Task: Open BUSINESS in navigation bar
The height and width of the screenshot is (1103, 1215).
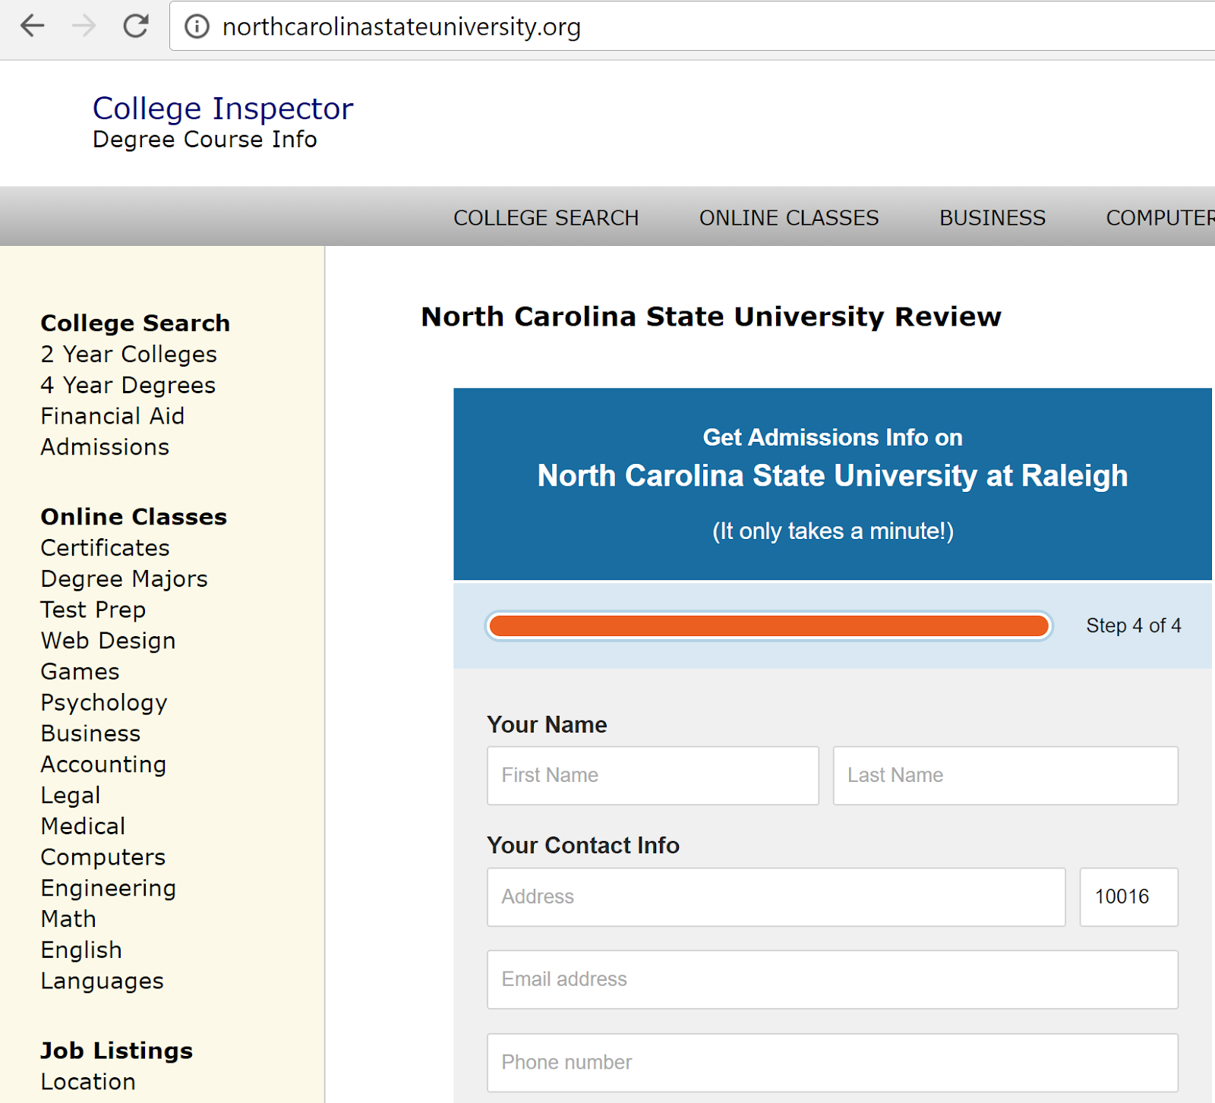Action: click(x=993, y=218)
